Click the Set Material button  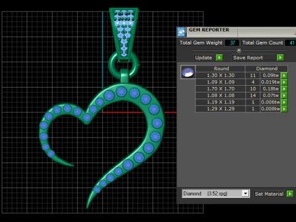click(x=270, y=194)
